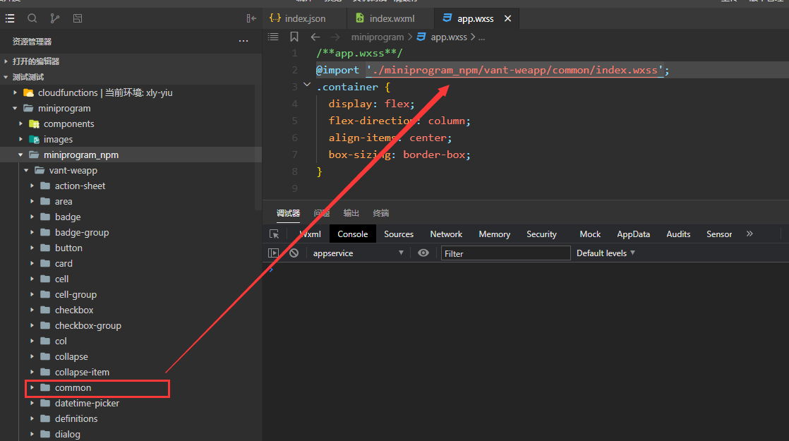Open the appservice context dropdown
The height and width of the screenshot is (441, 789).
pos(359,253)
